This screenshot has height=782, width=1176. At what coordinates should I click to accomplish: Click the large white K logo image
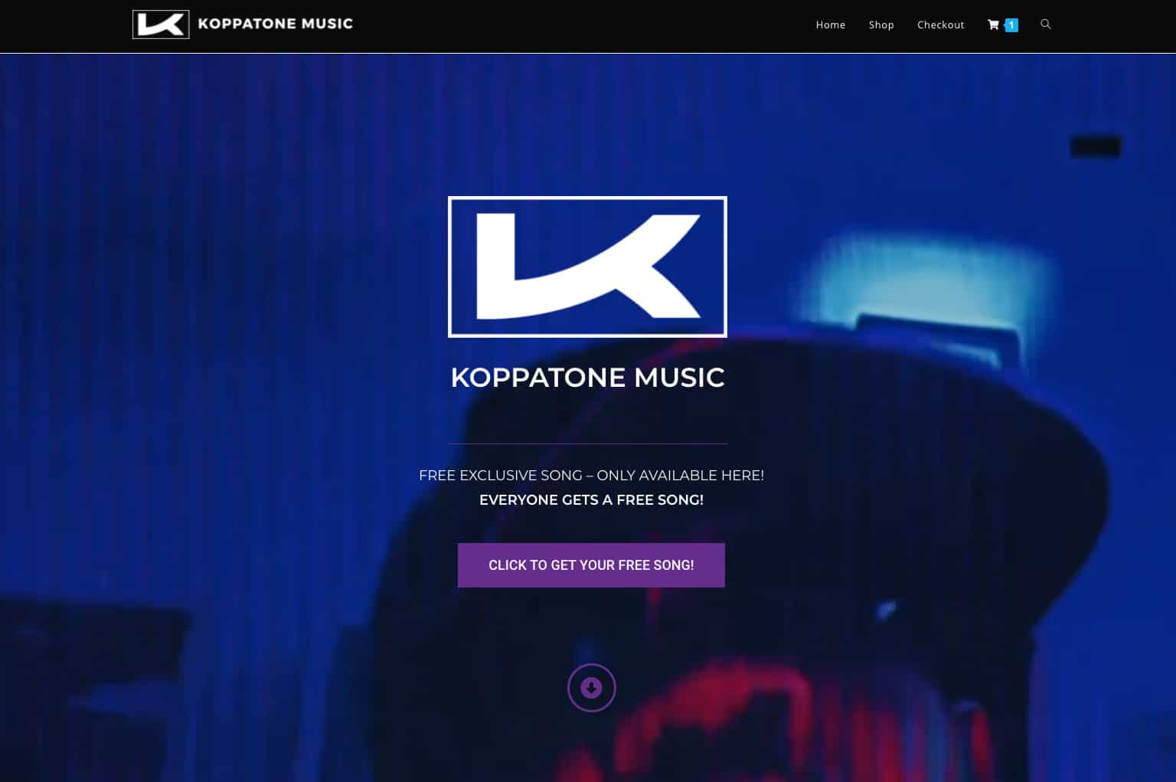coord(587,267)
